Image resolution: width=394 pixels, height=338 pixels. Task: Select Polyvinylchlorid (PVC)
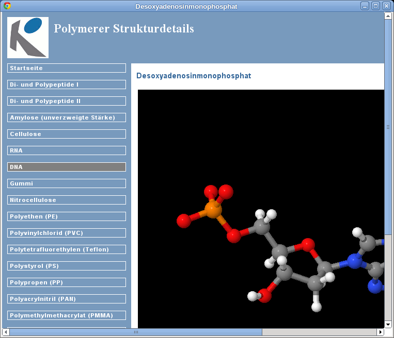tap(67, 233)
